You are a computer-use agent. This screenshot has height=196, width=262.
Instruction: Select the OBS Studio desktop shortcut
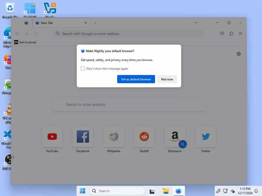click(7, 162)
